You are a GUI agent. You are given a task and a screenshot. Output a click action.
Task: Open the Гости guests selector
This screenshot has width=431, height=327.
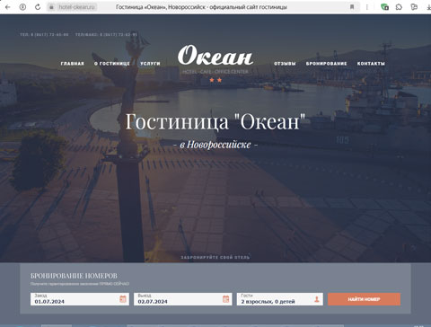(x=280, y=299)
